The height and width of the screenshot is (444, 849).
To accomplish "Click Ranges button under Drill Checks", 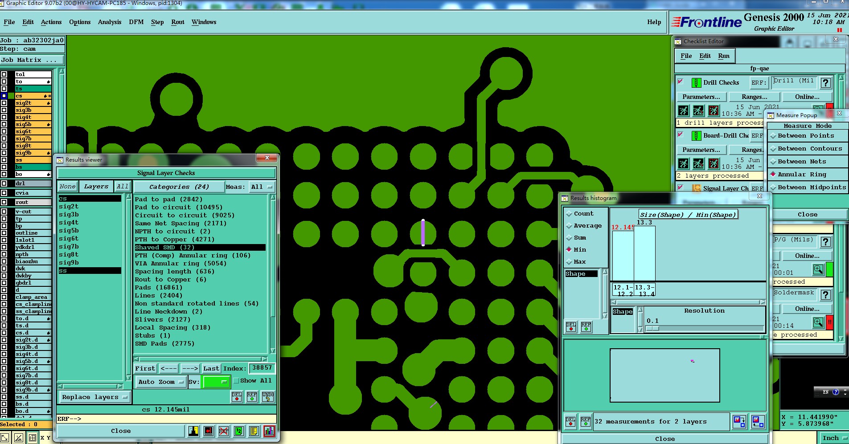I will [x=755, y=97].
